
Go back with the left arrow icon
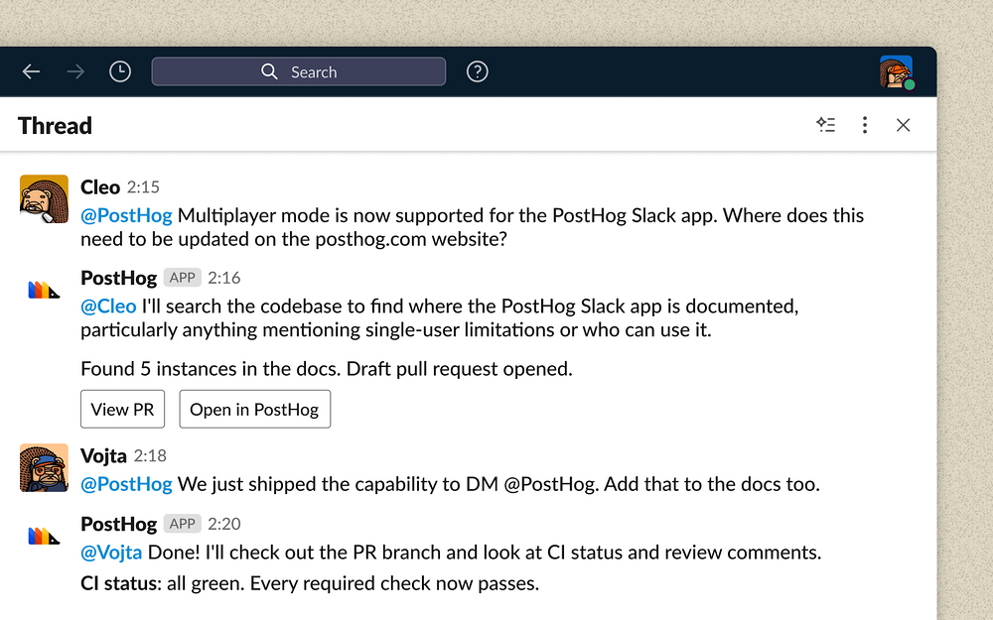31,71
